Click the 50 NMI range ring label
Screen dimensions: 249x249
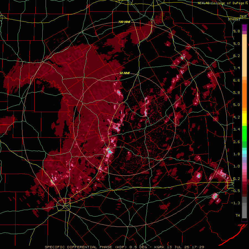pyautogui.click(x=125, y=73)
